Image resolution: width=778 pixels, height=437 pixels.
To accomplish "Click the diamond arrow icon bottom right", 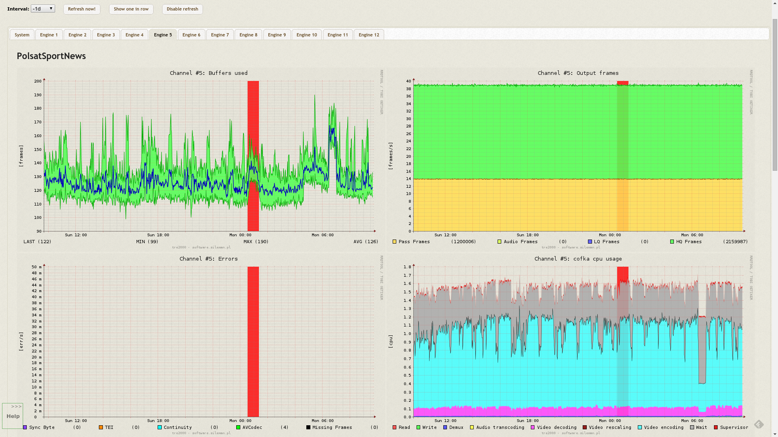I will coord(759,424).
